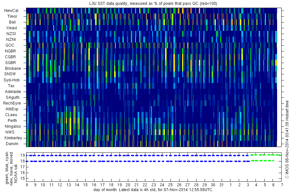Click the 'NOAA sat.' vertical axis title

coord(16,173)
